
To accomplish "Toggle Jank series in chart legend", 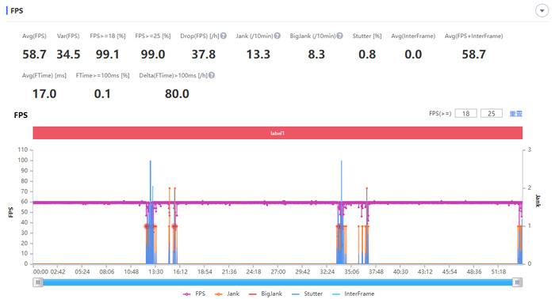I will tap(227, 293).
